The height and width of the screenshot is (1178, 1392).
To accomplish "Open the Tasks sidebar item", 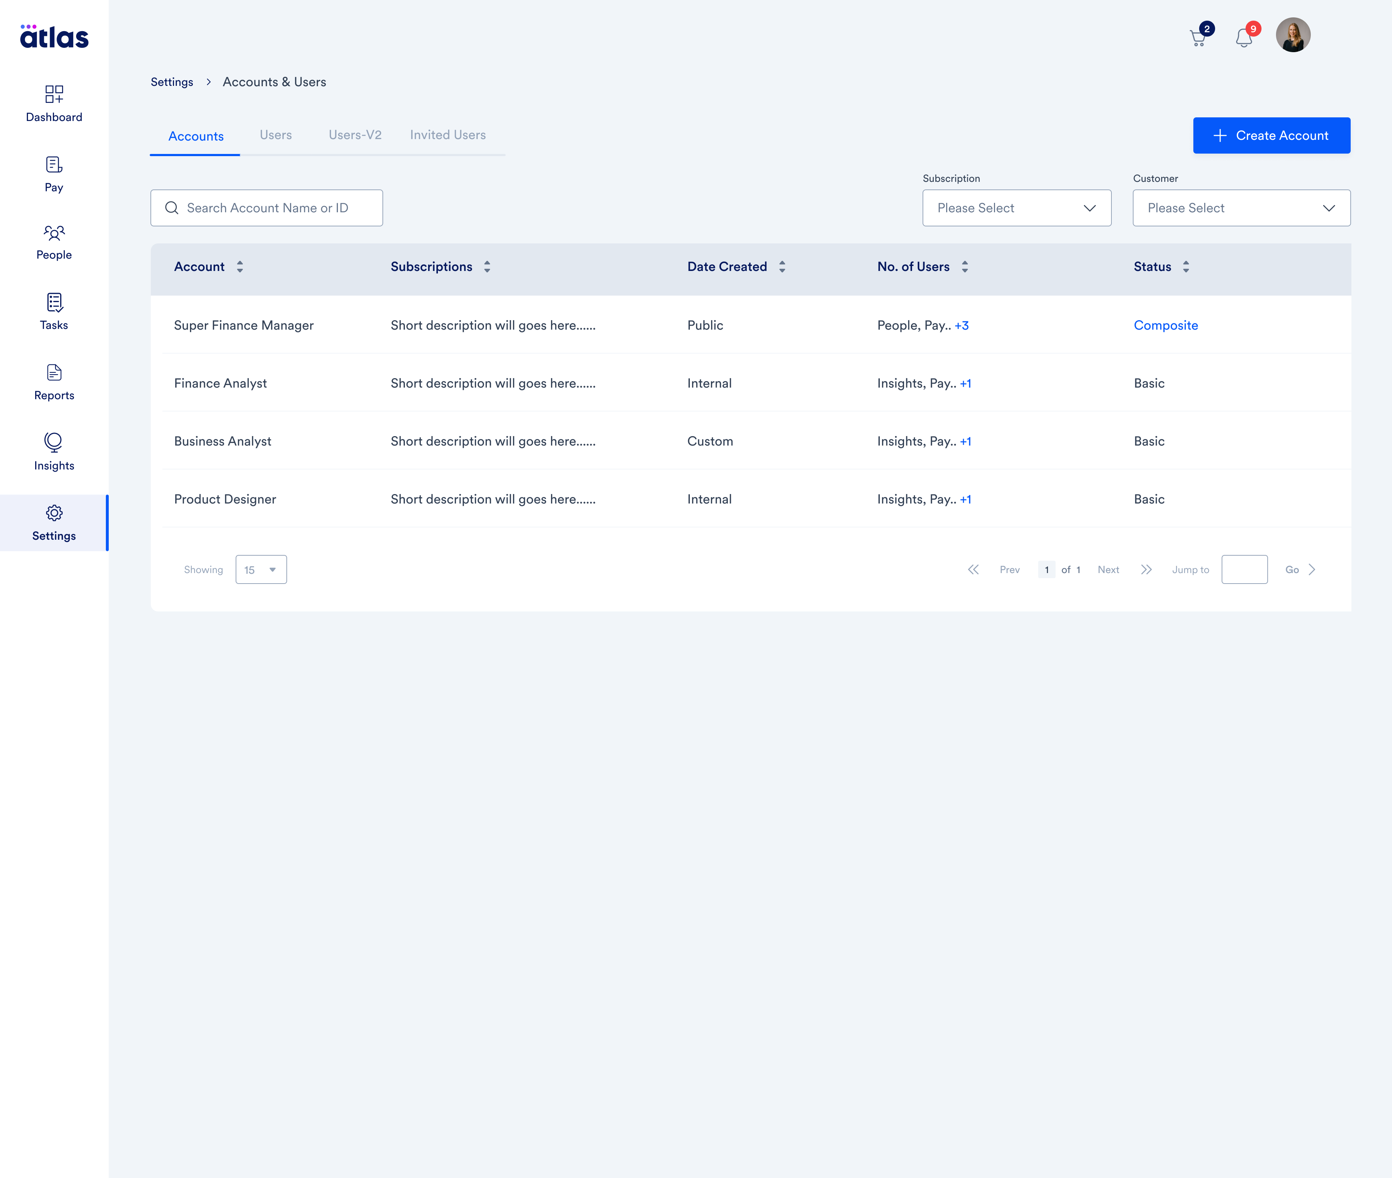I will click(x=54, y=312).
